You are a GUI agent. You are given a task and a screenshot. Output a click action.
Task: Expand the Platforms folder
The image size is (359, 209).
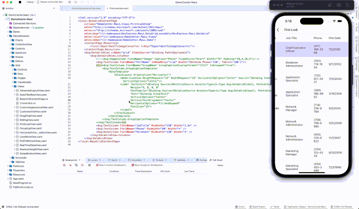coord(8,166)
